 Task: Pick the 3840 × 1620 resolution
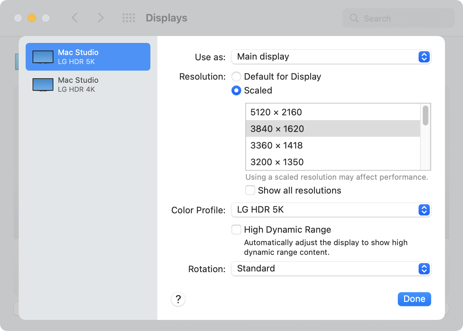pyautogui.click(x=333, y=128)
